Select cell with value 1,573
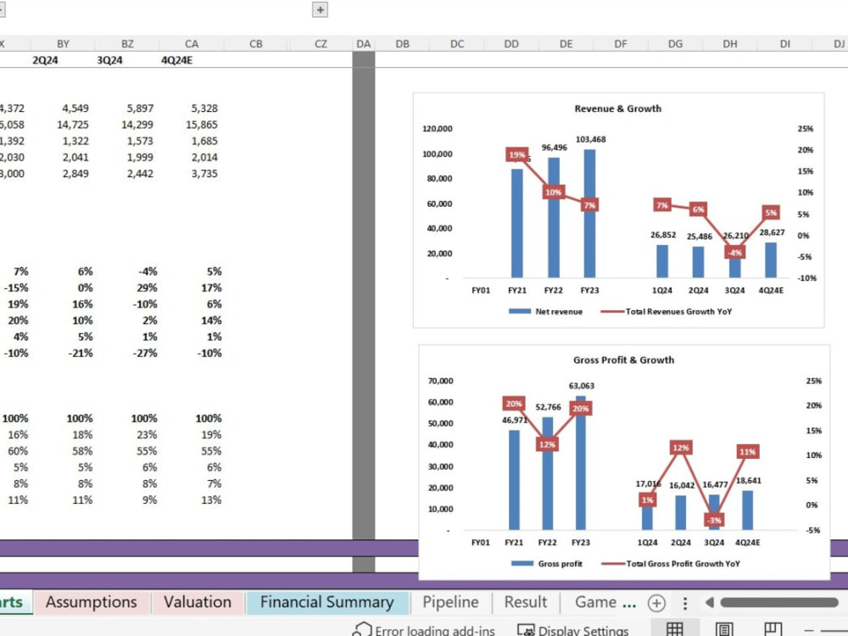 coord(127,141)
